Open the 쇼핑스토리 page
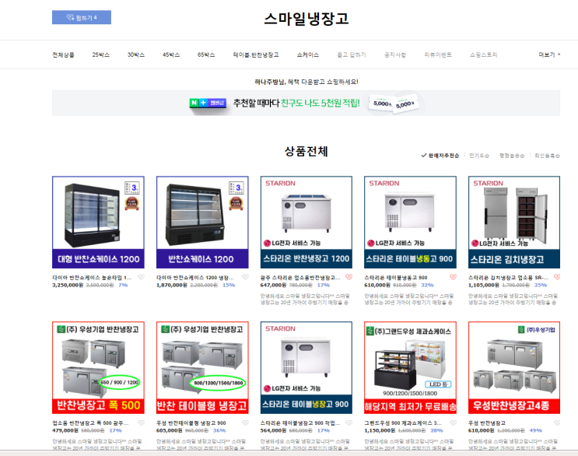 pos(484,55)
